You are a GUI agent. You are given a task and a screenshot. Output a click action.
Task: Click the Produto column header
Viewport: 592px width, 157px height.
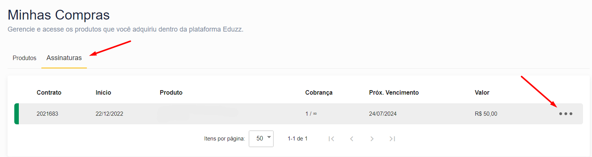[x=171, y=93]
